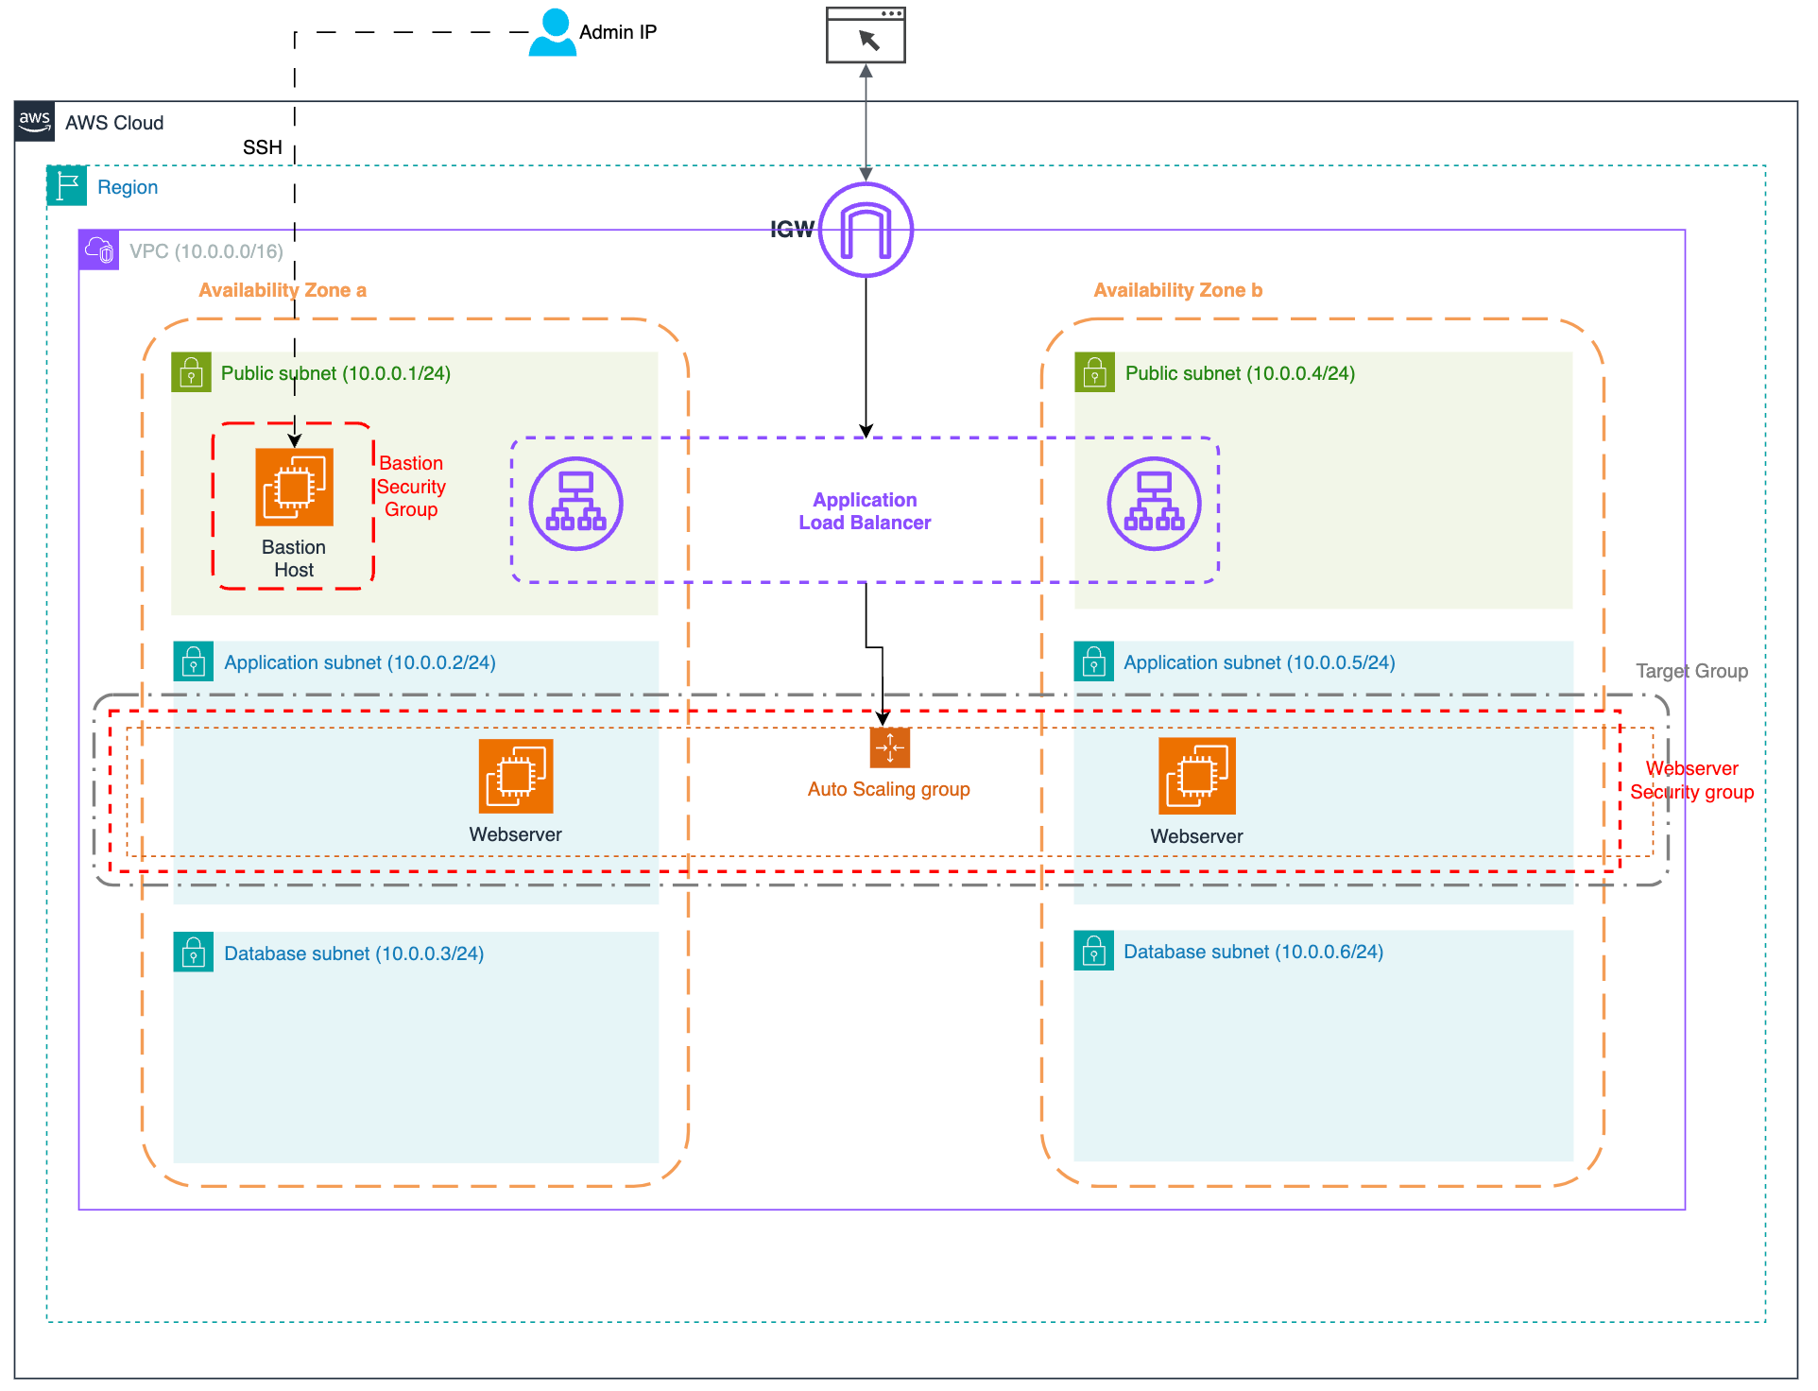Click the Auto Scaling group label
The width and height of the screenshot is (1818, 1391).
tap(889, 789)
